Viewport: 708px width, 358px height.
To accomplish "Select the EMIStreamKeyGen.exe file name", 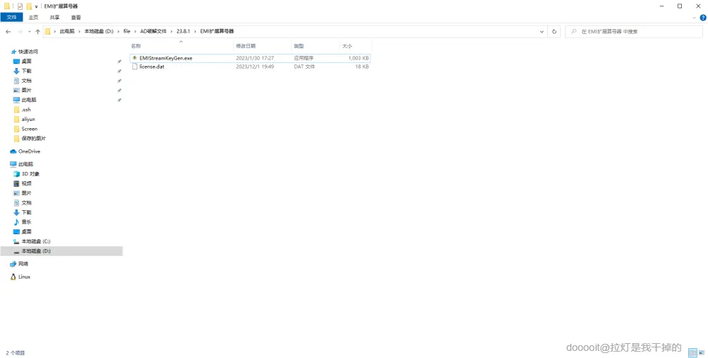I will [166, 58].
